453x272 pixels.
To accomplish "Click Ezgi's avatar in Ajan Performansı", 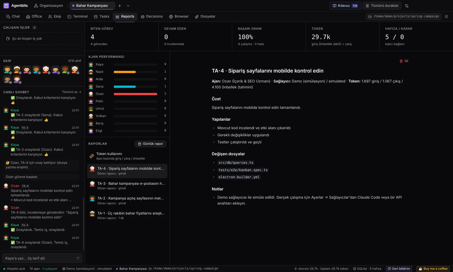I will click(91, 131).
